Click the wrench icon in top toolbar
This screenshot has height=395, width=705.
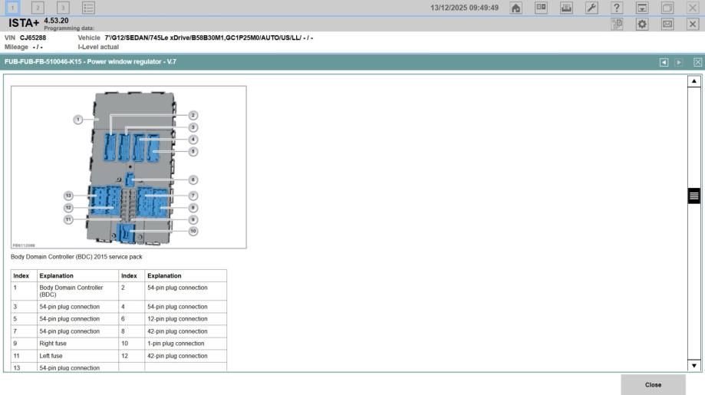pyautogui.click(x=591, y=8)
